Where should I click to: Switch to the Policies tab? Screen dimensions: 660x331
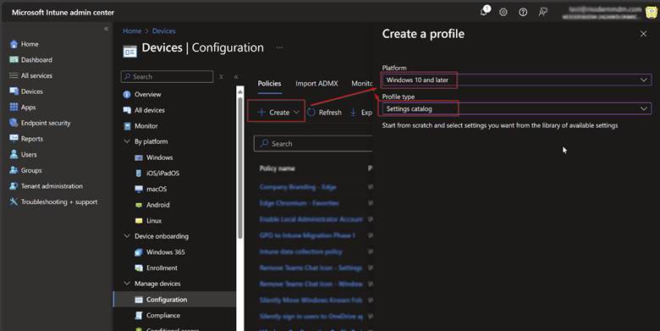click(269, 83)
